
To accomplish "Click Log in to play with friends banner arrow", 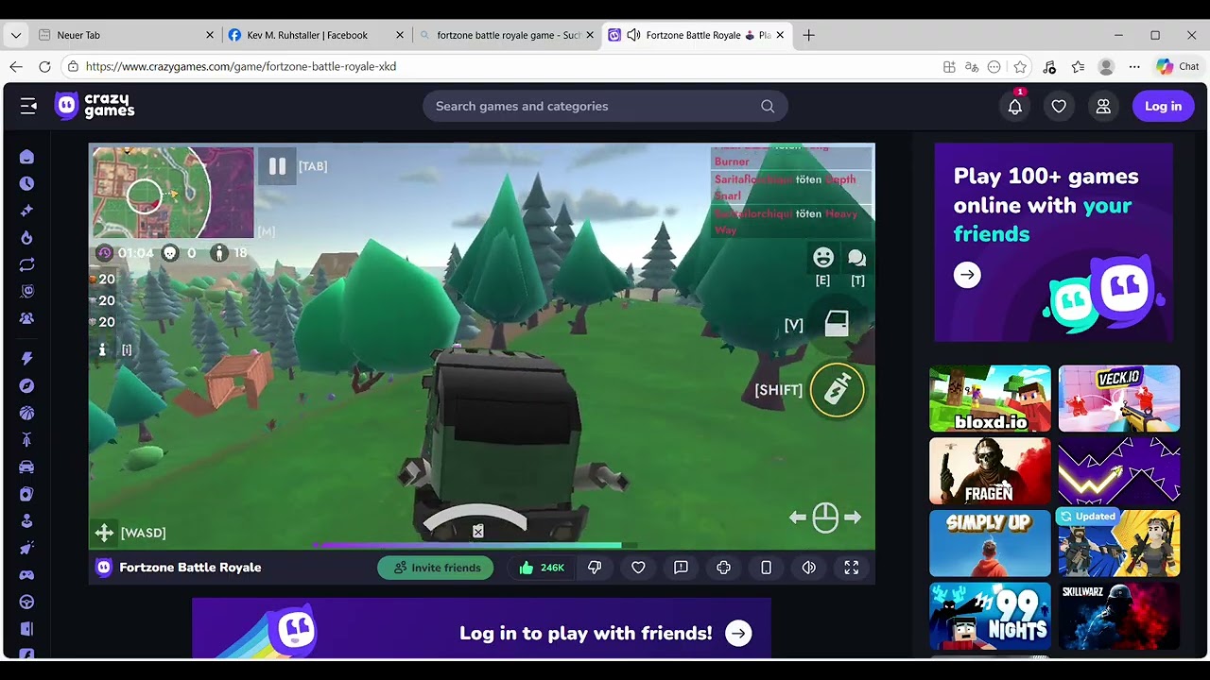I will [738, 634].
